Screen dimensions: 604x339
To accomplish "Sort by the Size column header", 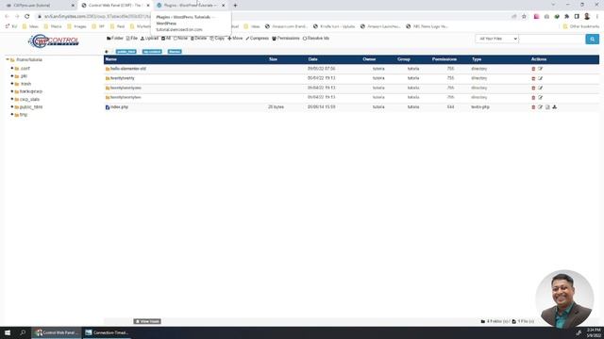I will tap(273, 59).
